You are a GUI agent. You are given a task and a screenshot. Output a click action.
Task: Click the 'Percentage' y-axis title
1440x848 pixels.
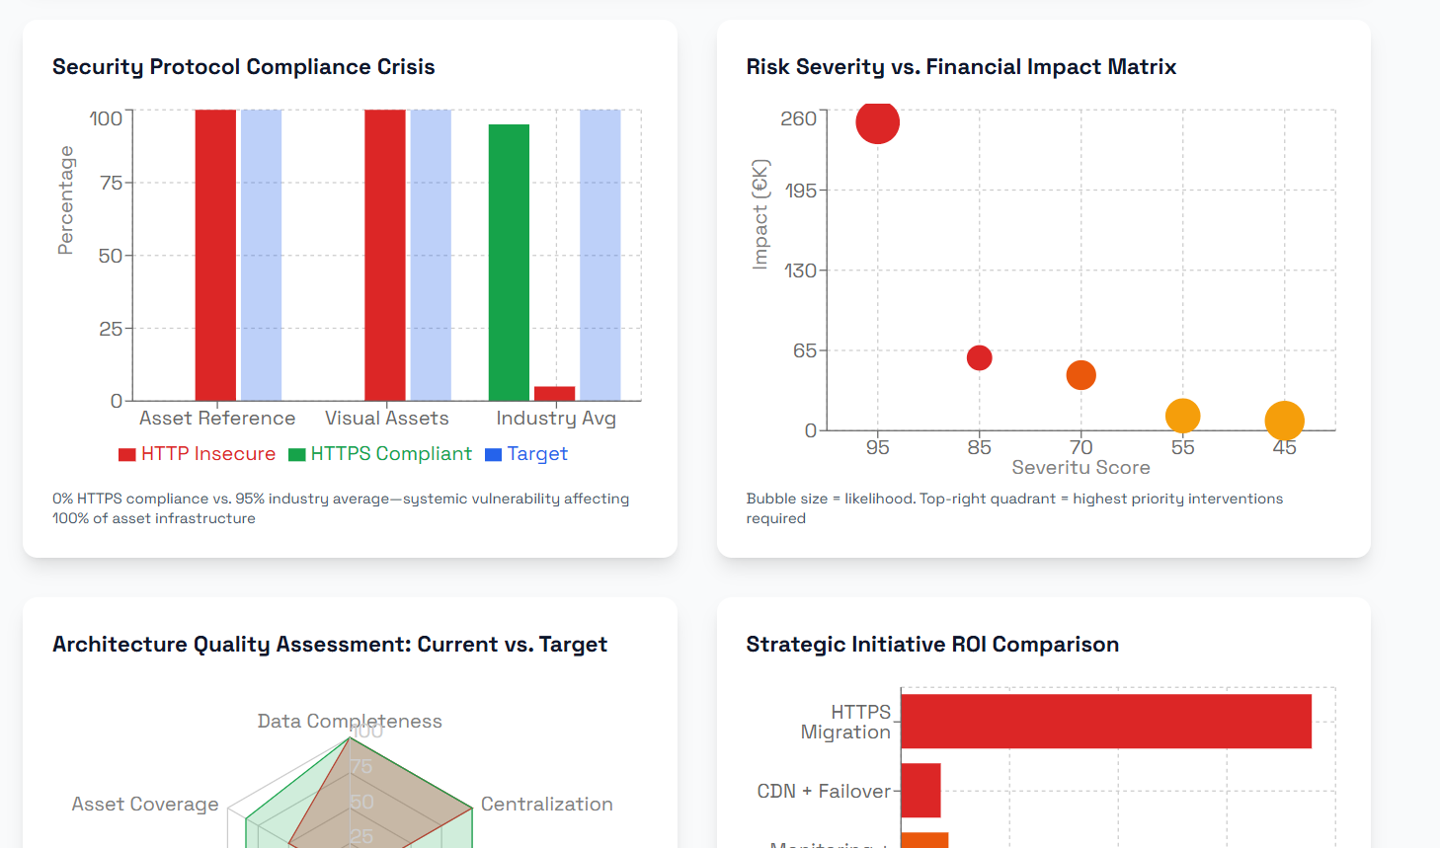[x=66, y=200]
